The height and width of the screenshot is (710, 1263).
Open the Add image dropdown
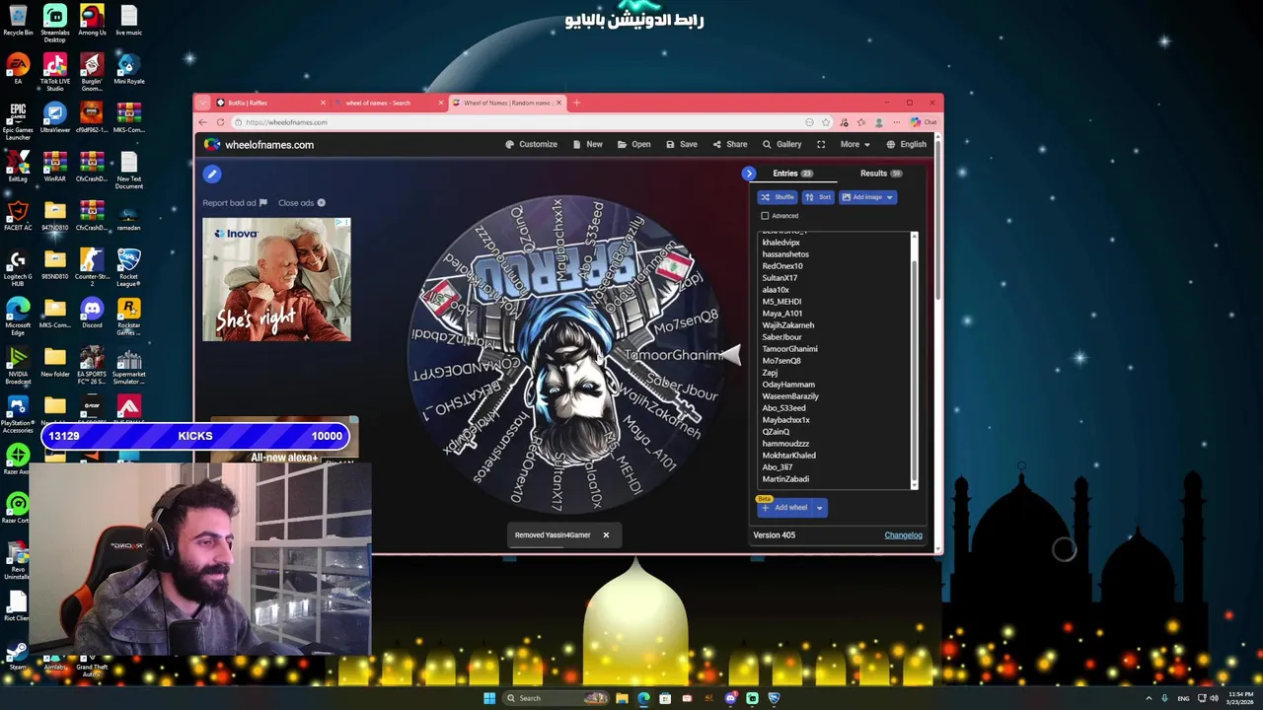point(867,197)
